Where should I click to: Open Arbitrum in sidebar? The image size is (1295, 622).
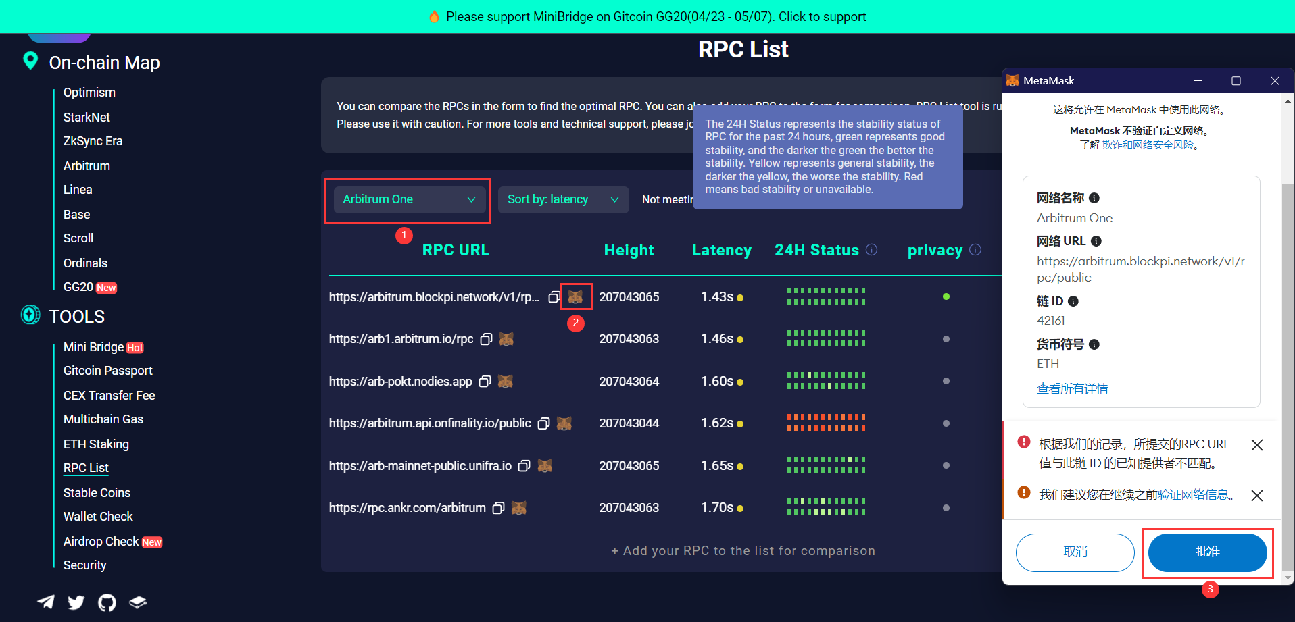point(87,166)
